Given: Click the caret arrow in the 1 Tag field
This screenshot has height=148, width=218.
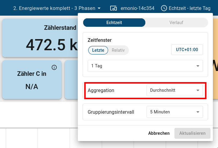Looking at the screenshot, I should coord(198,66).
